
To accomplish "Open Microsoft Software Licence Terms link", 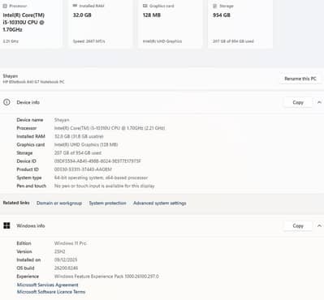I will coord(51,292).
